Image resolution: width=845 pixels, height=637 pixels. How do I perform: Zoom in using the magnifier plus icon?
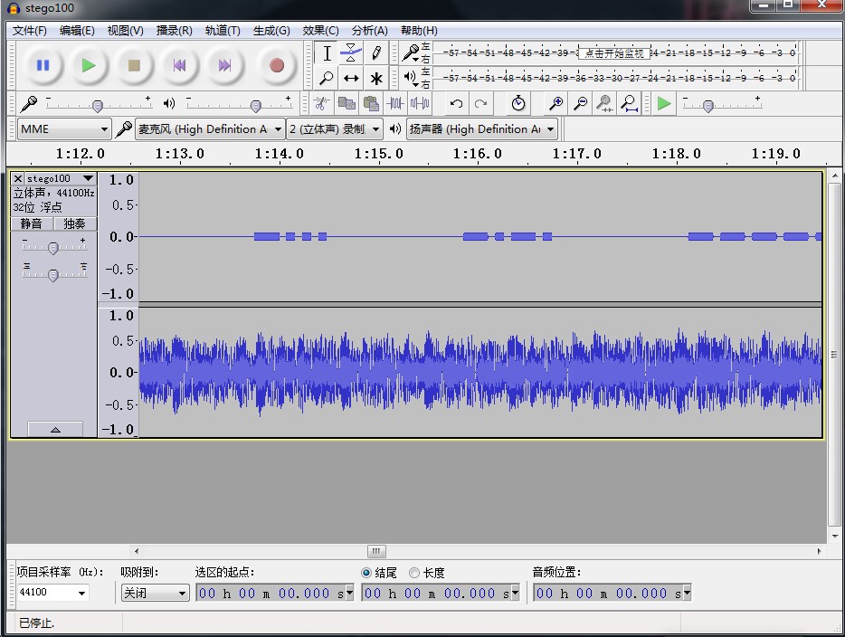pyautogui.click(x=555, y=103)
